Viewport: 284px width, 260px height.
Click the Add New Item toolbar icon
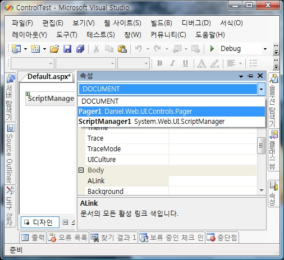point(35,49)
